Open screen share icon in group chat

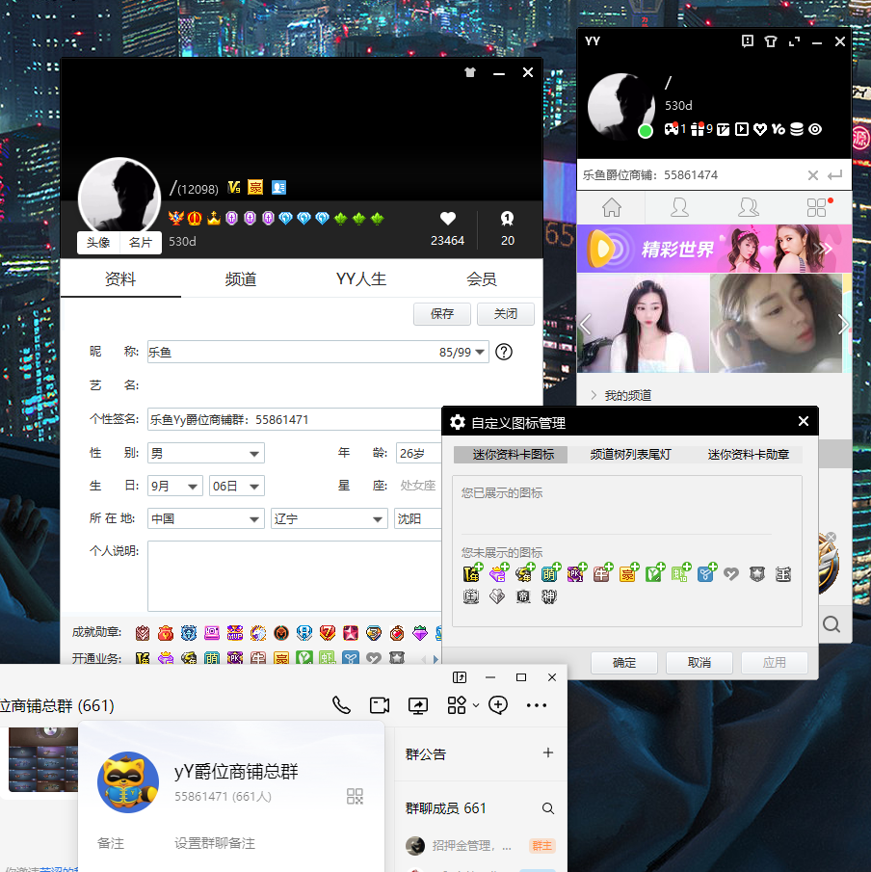[x=418, y=705]
